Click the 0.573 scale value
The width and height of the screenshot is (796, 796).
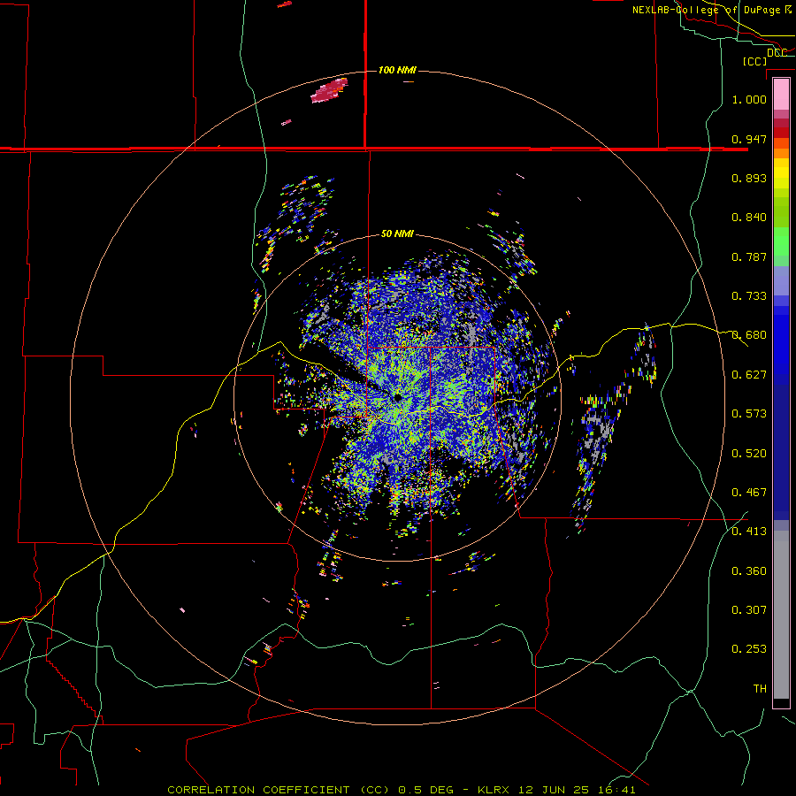point(749,414)
